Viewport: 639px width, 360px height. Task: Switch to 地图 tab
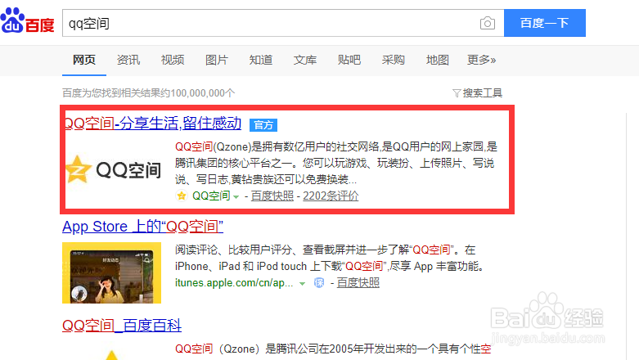click(x=437, y=60)
